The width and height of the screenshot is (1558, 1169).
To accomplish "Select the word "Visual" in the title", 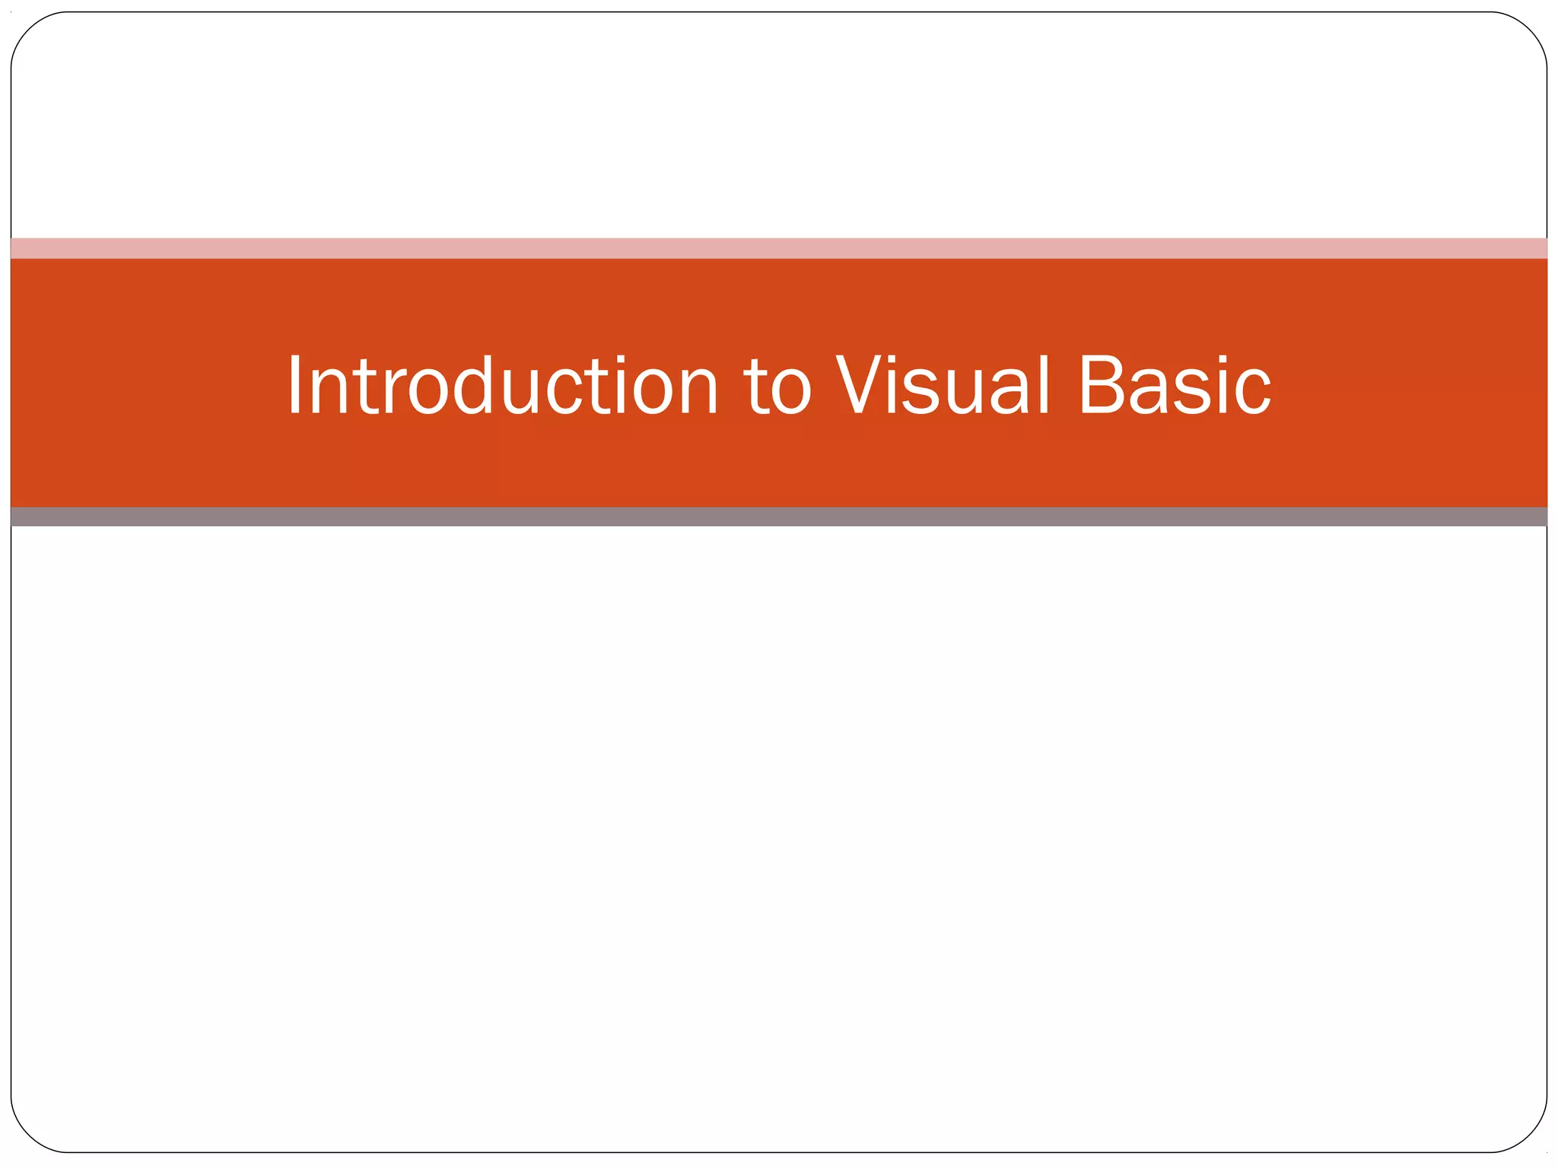I will coord(943,386).
